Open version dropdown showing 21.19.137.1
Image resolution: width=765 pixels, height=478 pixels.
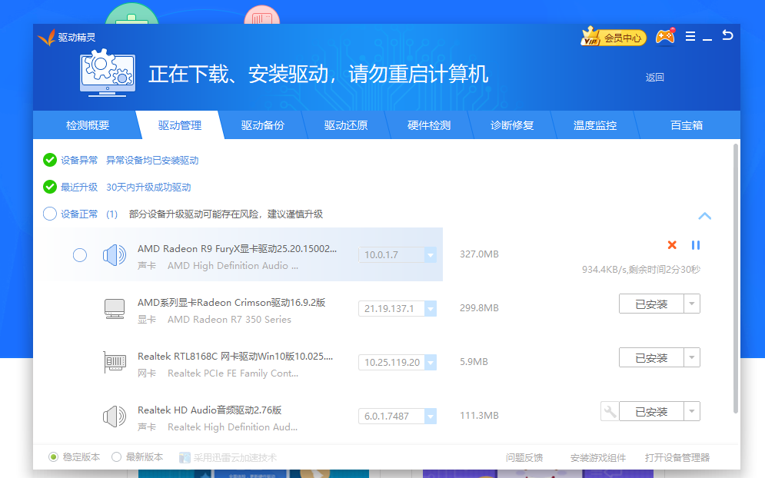coord(430,309)
